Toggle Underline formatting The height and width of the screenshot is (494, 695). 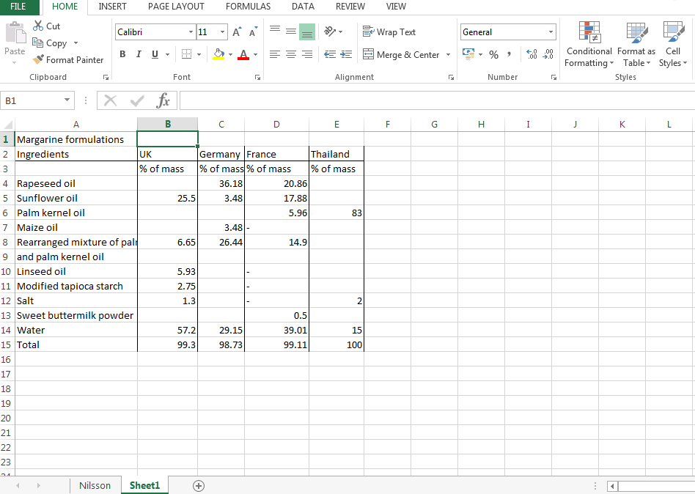tap(155, 54)
